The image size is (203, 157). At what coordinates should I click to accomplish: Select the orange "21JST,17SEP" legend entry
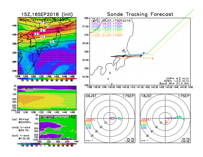tap(112, 35)
